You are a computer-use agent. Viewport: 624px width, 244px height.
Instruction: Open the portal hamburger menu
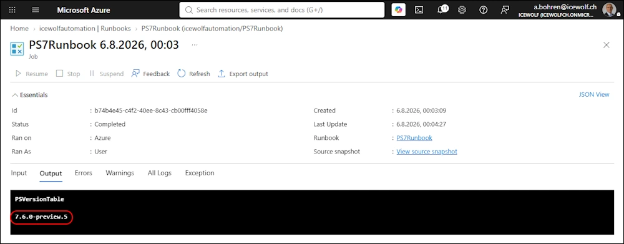[x=36, y=10]
